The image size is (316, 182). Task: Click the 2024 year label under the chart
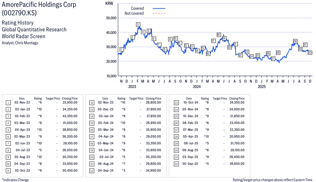point(197,87)
